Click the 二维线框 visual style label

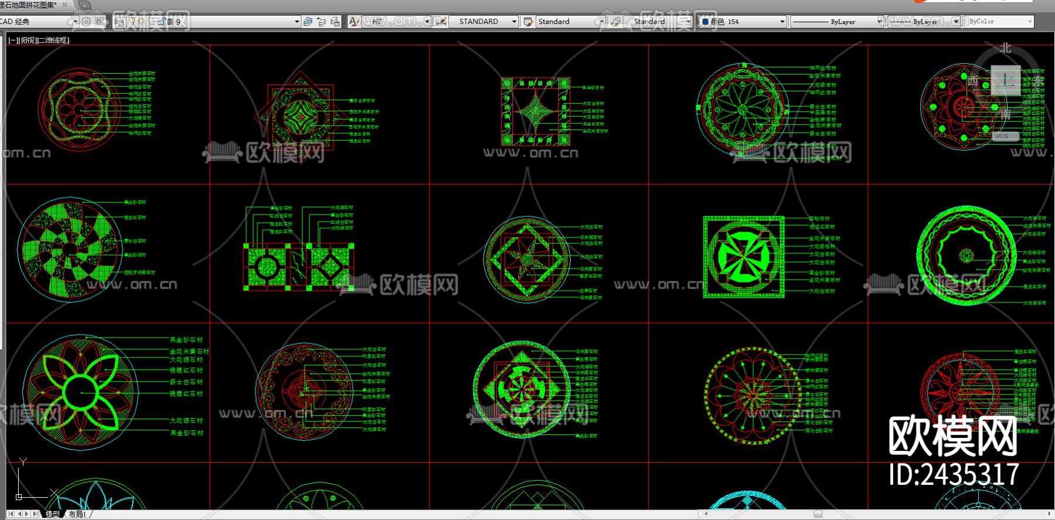click(x=52, y=40)
